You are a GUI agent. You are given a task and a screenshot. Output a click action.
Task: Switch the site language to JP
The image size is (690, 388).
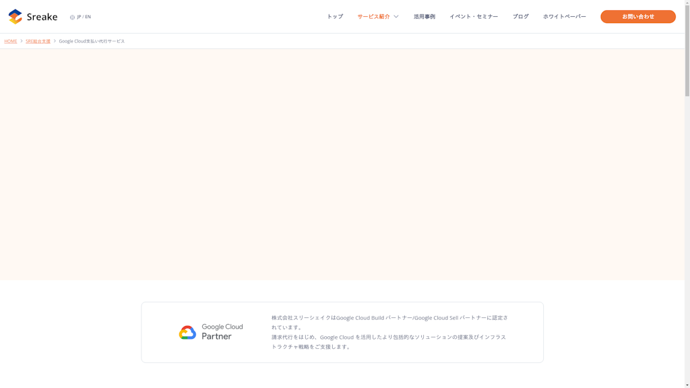point(80,18)
